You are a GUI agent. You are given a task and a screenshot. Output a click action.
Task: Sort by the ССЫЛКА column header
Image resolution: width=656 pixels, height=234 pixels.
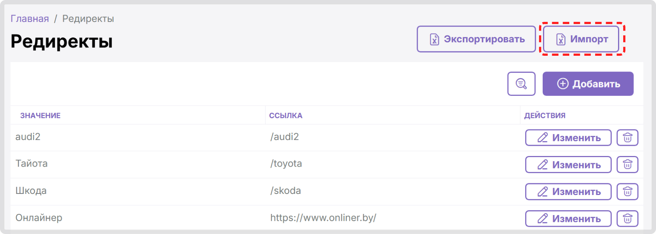(286, 116)
